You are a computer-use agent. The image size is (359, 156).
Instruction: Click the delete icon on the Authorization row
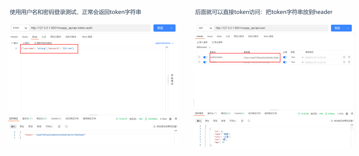(349, 57)
